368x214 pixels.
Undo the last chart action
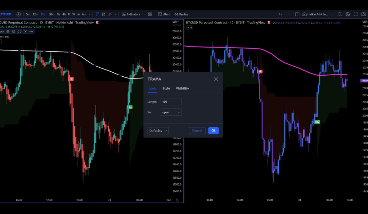[x=280, y=14]
